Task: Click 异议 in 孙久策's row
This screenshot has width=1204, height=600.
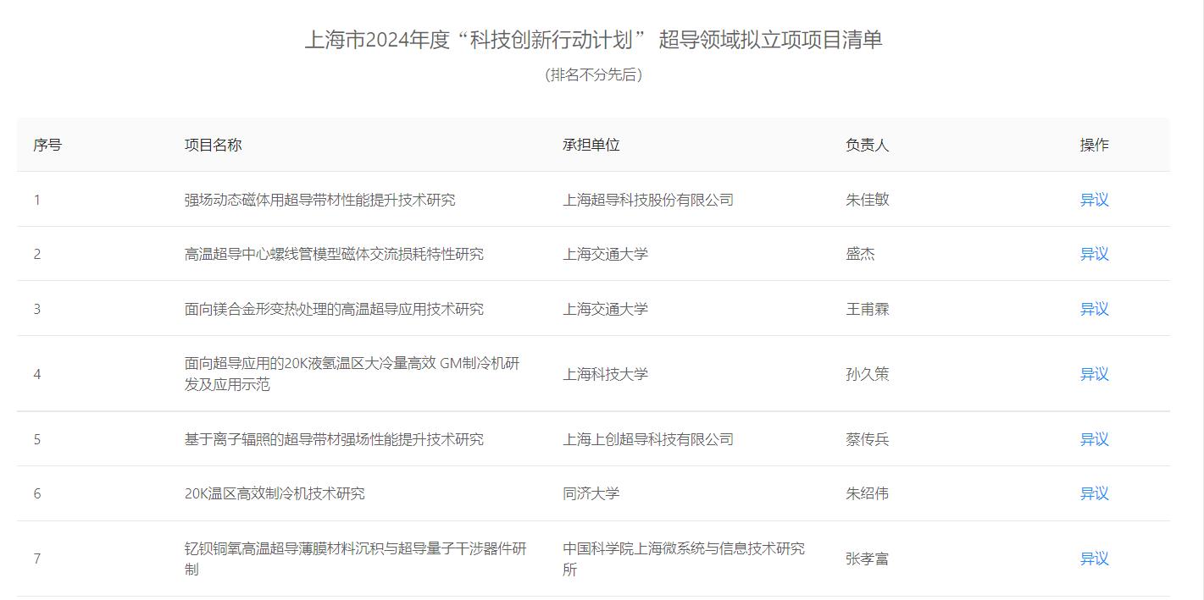Action: 1094,374
